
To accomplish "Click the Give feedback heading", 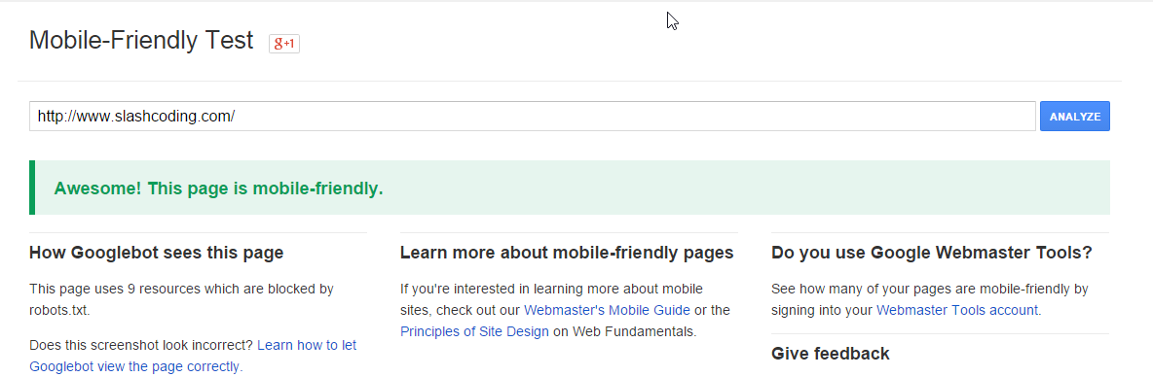I will 831,354.
